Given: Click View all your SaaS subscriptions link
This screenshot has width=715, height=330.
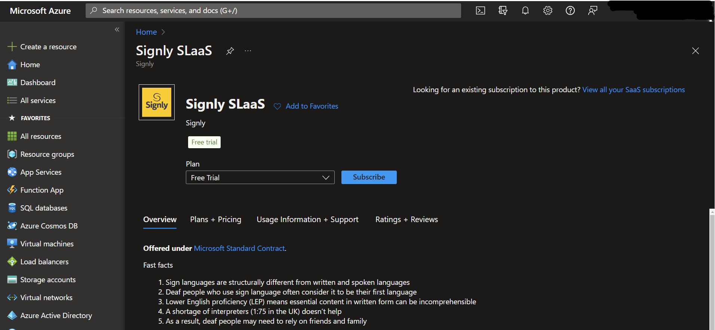Looking at the screenshot, I should click(x=633, y=90).
